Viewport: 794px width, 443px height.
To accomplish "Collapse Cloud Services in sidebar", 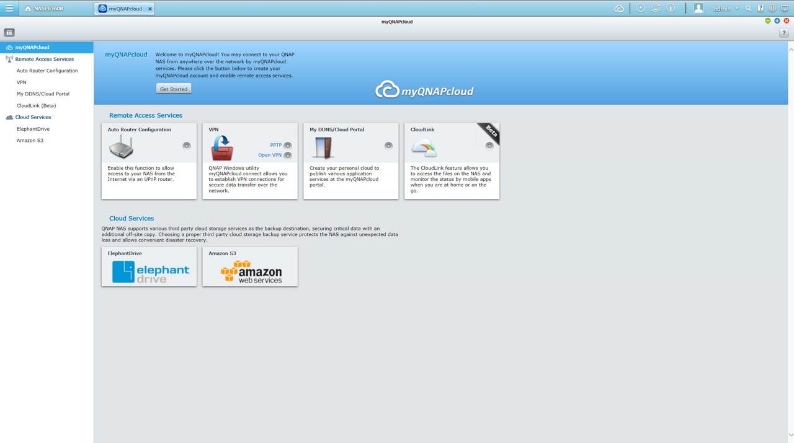I will point(33,117).
